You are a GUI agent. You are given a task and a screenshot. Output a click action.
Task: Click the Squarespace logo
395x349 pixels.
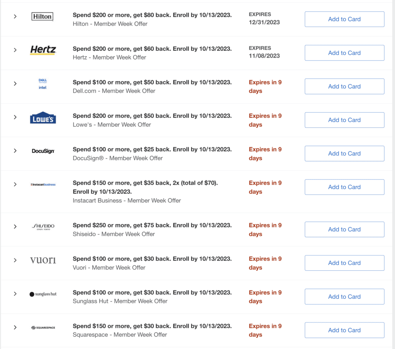(x=42, y=327)
